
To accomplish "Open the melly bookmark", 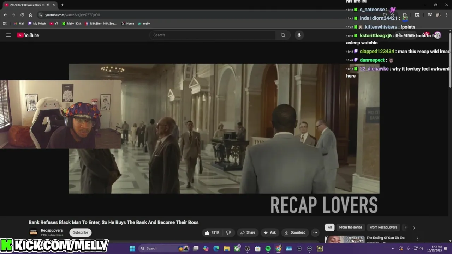I will tap(144, 24).
